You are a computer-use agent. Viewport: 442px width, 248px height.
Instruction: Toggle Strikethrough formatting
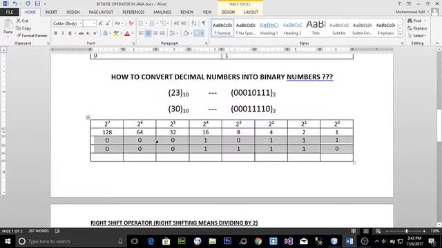(x=81, y=34)
